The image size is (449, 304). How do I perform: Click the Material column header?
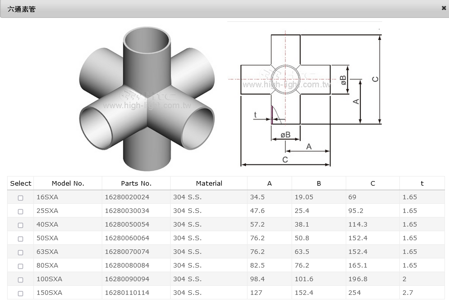pyautogui.click(x=209, y=184)
